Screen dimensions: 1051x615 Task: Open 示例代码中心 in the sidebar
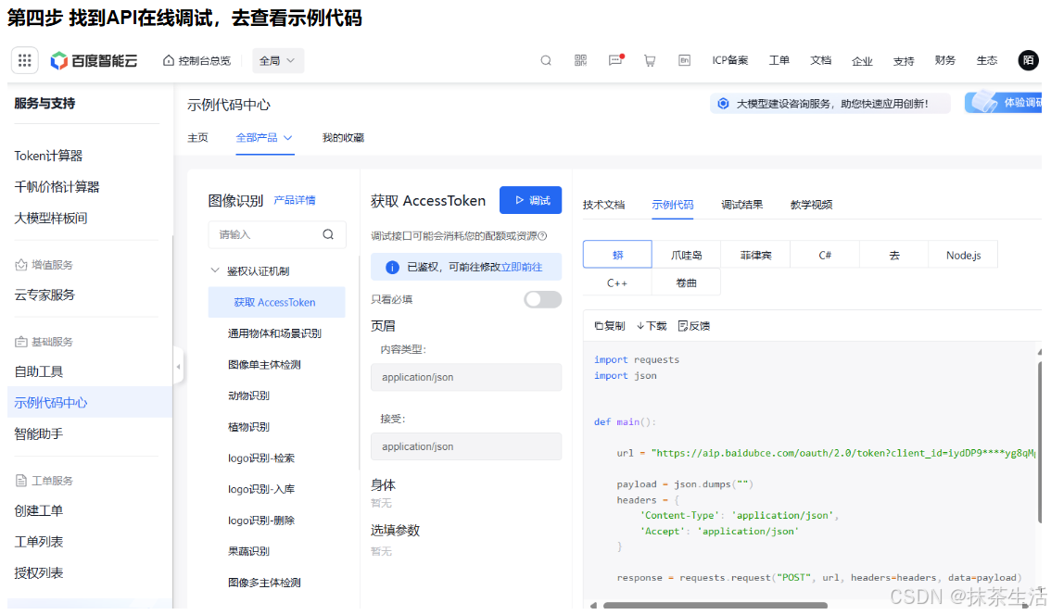[x=90, y=402]
